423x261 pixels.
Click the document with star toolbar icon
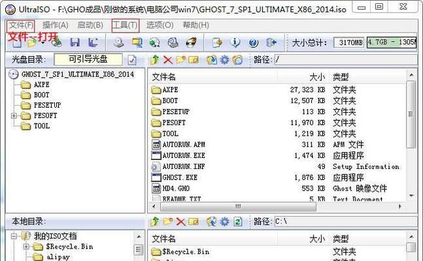tap(217, 42)
